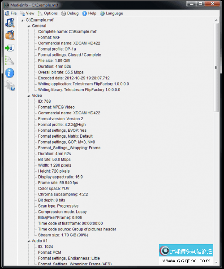Open the Language menu
The image size is (224, 269).
112,13
